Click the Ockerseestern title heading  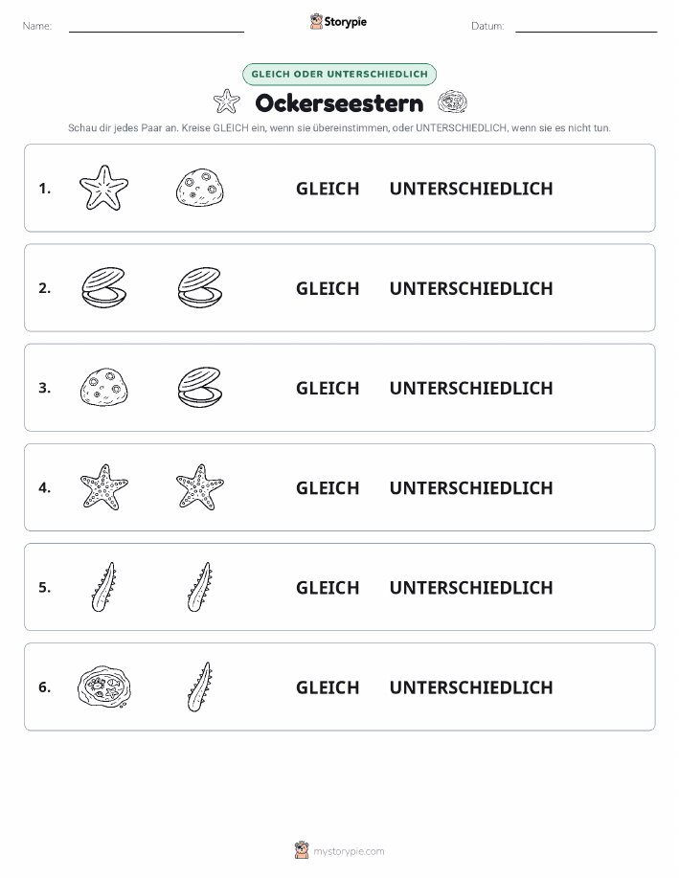pos(339,103)
